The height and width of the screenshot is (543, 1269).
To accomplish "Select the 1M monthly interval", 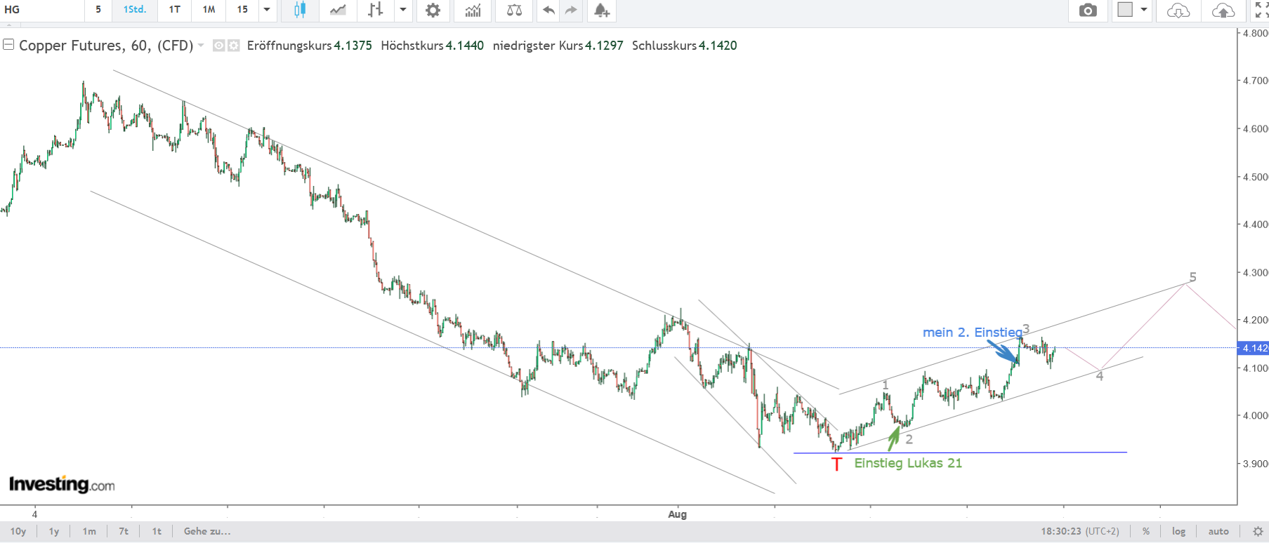I will [x=209, y=10].
